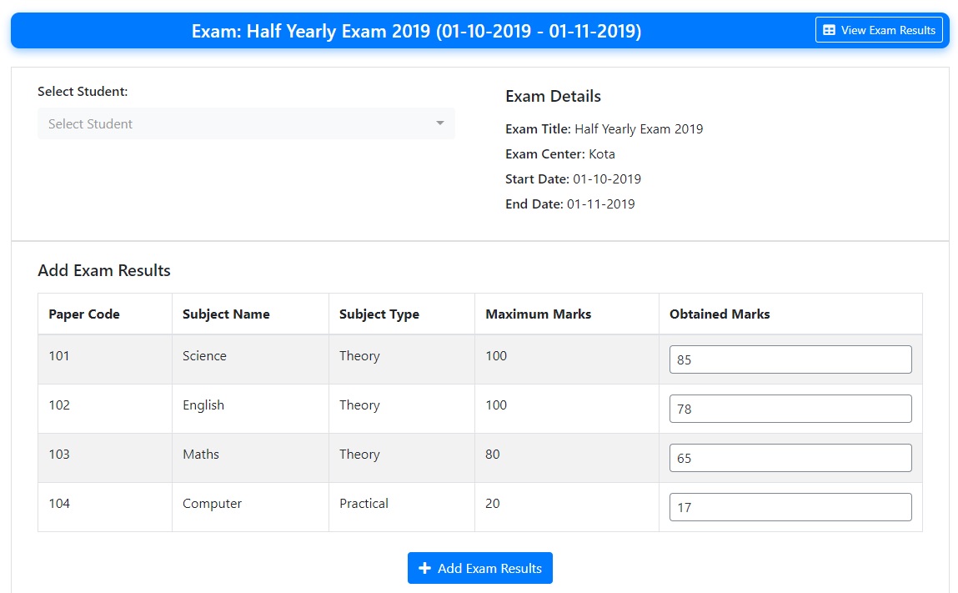Click the Select Student placeholder text
Image resolution: width=958 pixels, height=593 pixels.
tap(89, 123)
